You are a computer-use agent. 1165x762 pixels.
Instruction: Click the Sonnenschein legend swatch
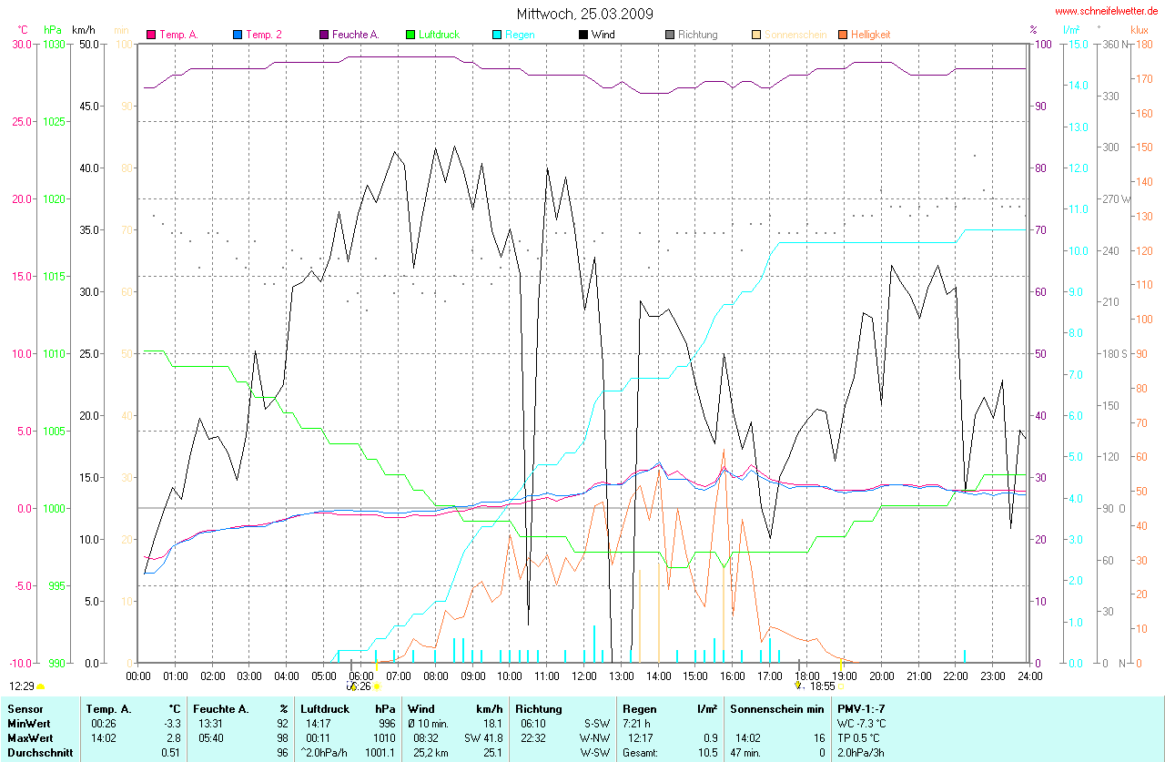pos(756,35)
